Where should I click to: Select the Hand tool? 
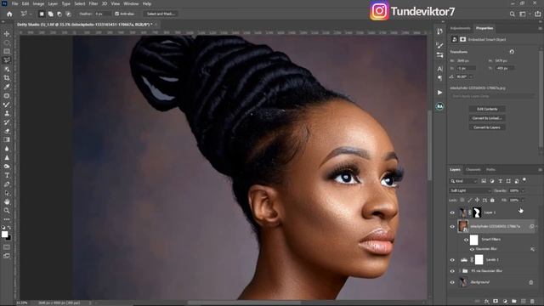[x=7, y=202]
